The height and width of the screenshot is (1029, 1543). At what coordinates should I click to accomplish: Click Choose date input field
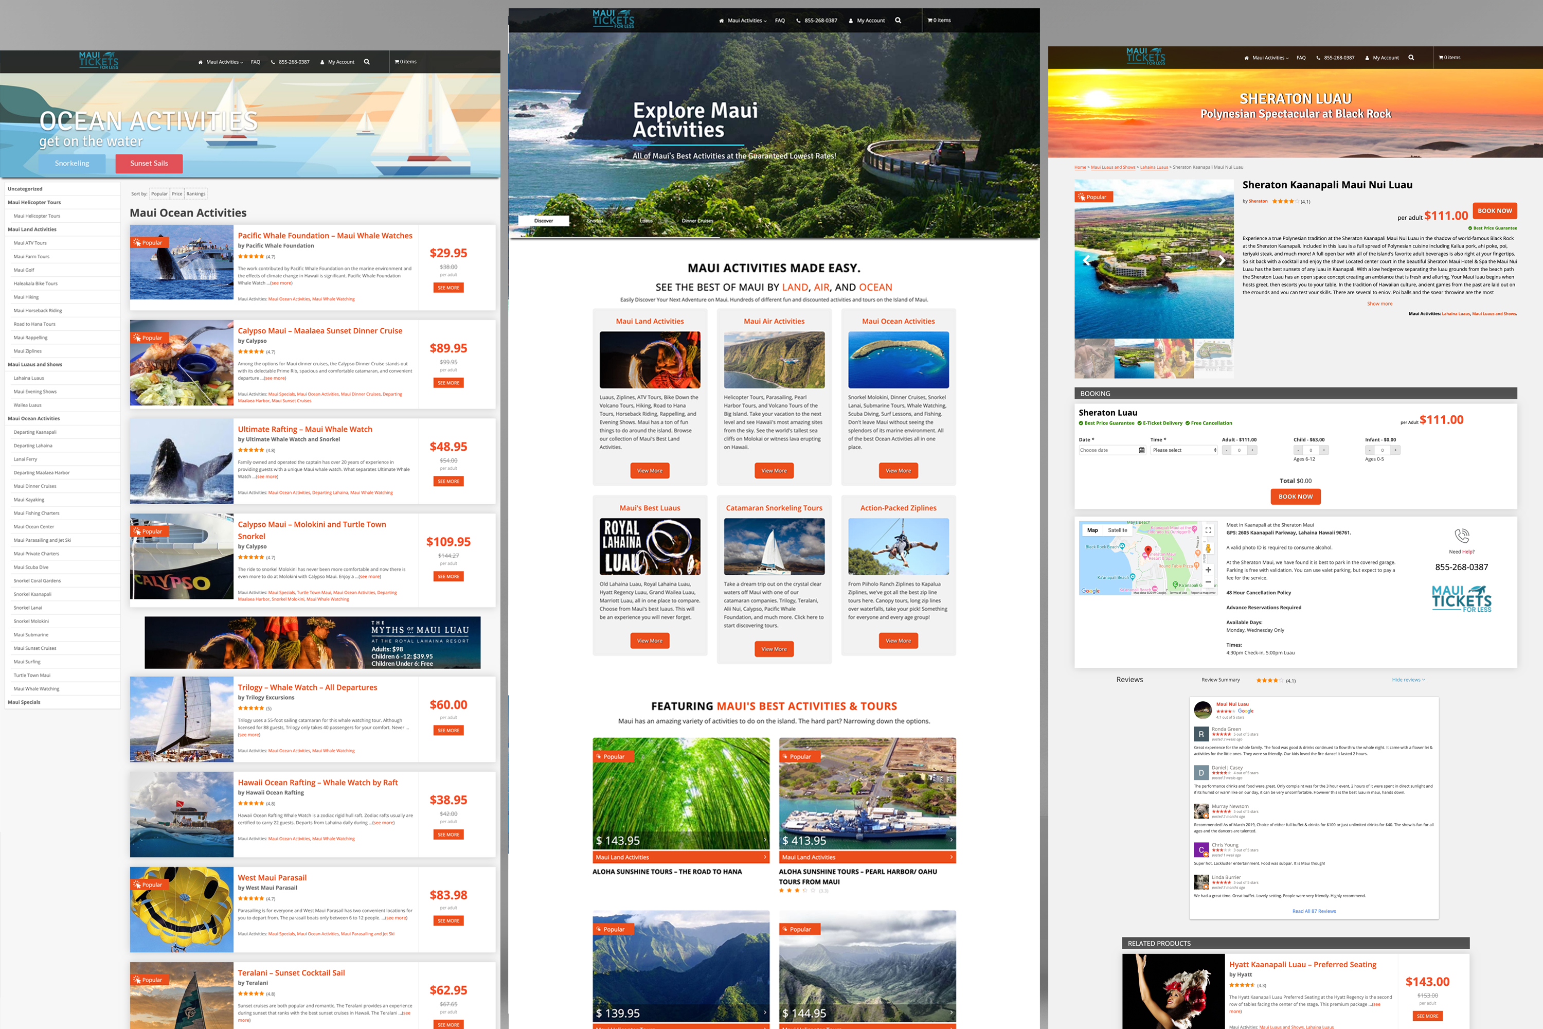point(1112,450)
